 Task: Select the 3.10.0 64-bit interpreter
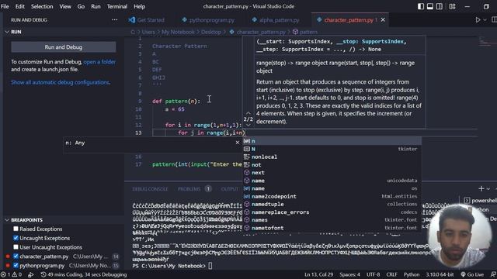tap(440, 274)
